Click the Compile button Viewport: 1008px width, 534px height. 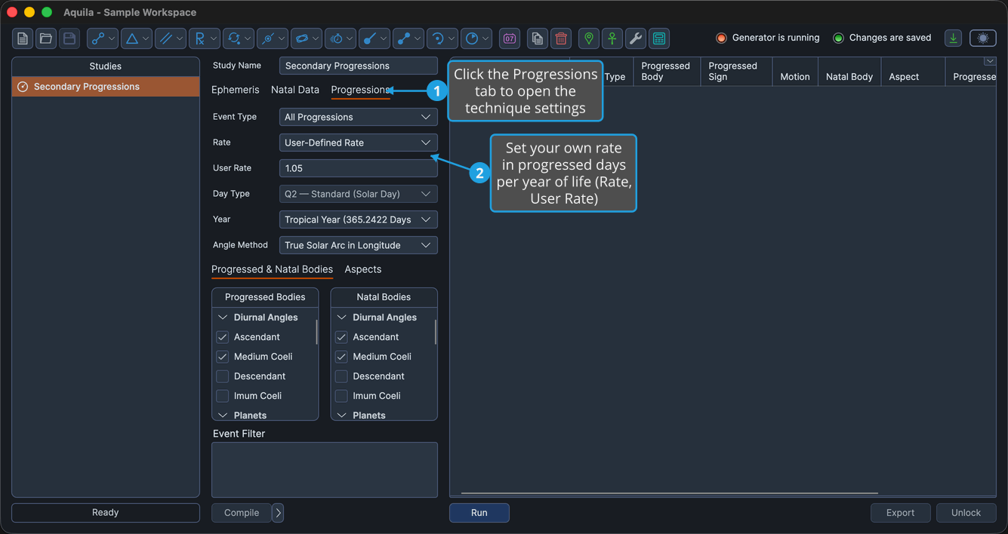point(242,513)
